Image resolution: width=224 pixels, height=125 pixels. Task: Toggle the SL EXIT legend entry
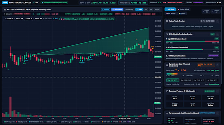(x=123, y=122)
